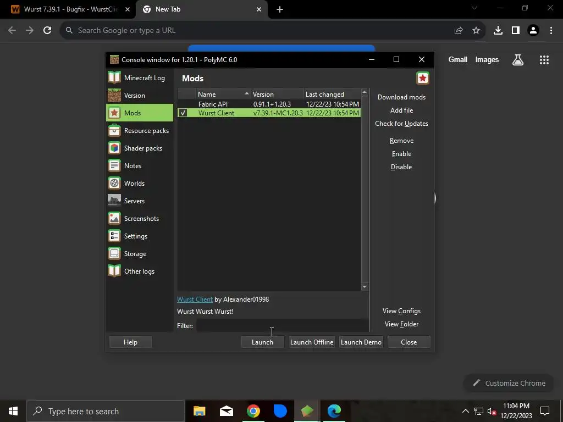Open Chrome three-dot menu
Screen dimensions: 563x422
pyautogui.click(x=551, y=31)
